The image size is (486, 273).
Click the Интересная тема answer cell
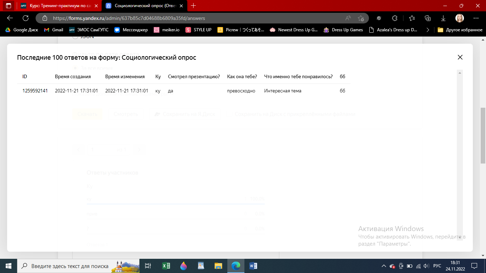pos(283,91)
